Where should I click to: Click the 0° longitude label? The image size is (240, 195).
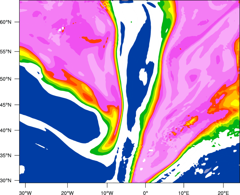click(x=145, y=193)
